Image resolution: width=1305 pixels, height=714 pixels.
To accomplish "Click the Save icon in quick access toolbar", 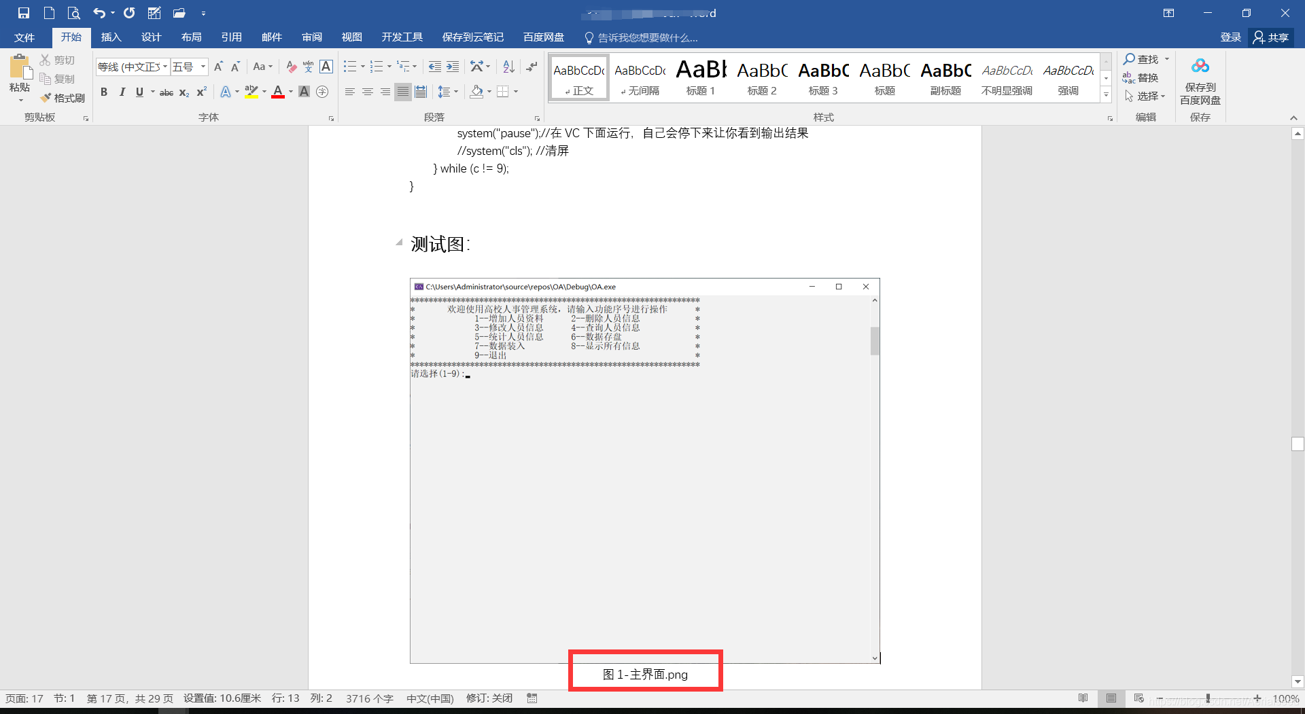I will 24,13.
